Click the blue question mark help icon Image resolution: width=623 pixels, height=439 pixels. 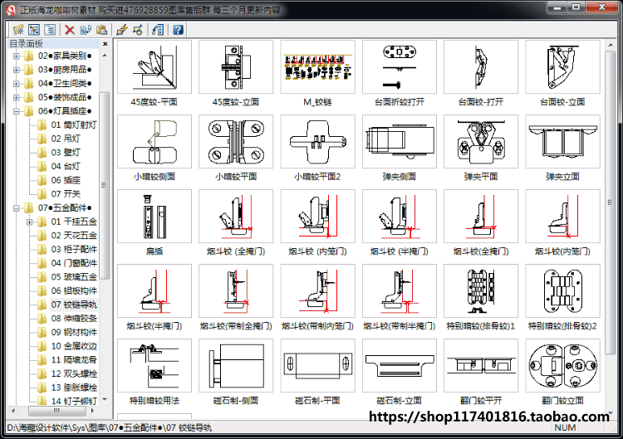178,30
